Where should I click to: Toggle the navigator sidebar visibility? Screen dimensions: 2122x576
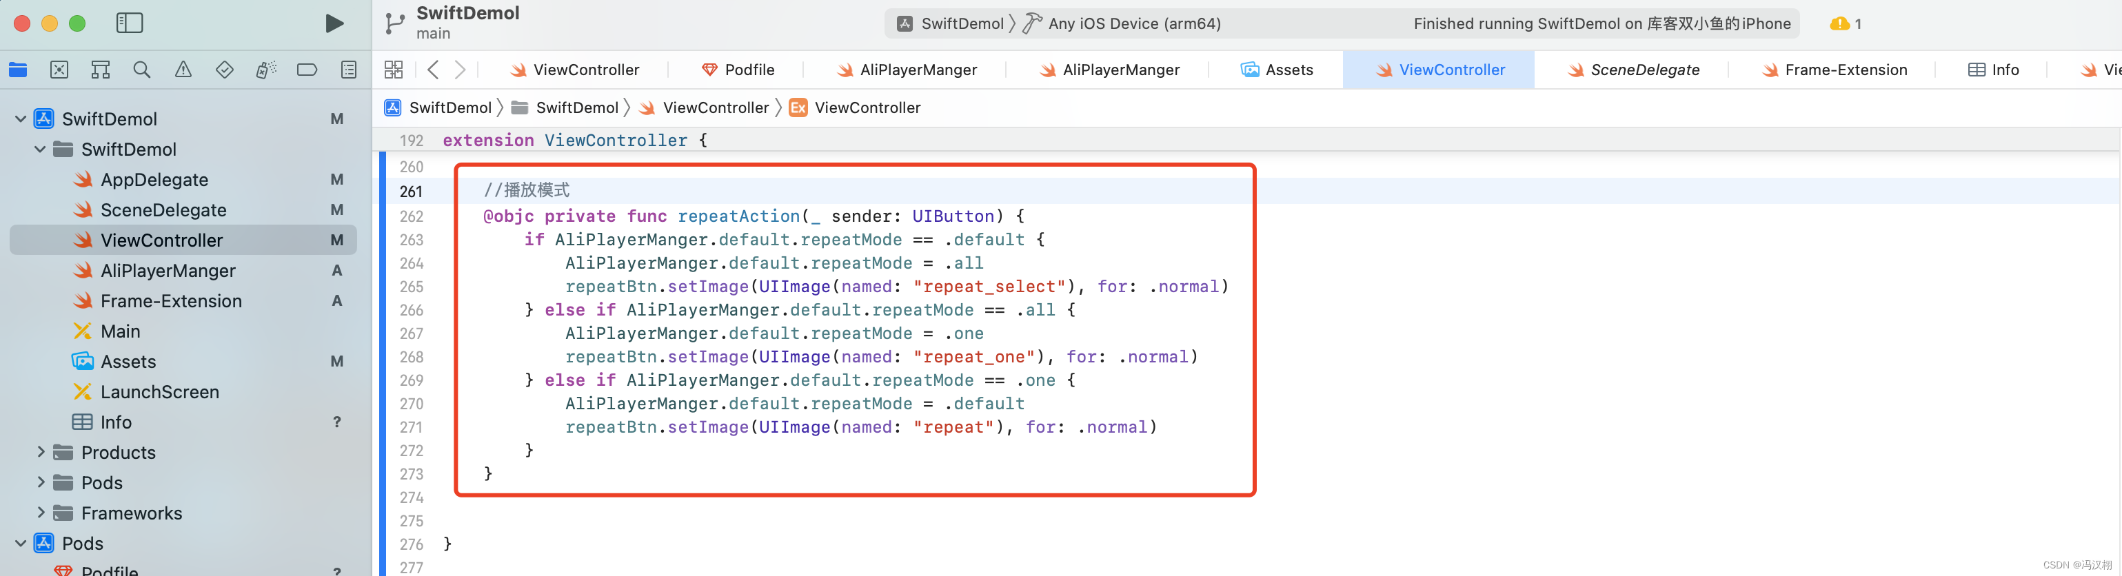pos(130,23)
